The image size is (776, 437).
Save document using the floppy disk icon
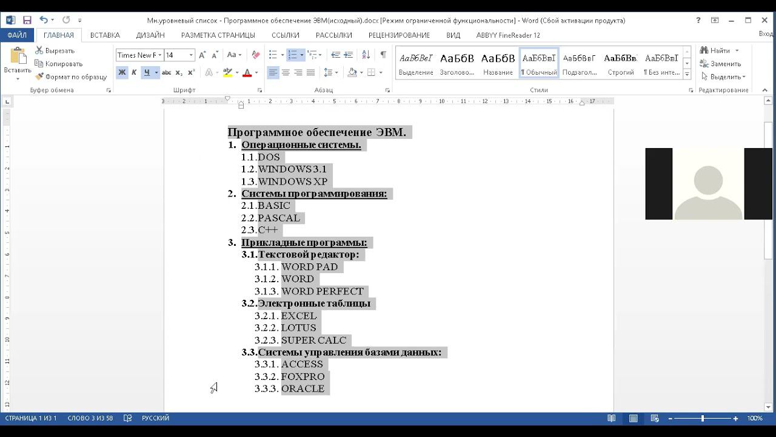click(27, 20)
